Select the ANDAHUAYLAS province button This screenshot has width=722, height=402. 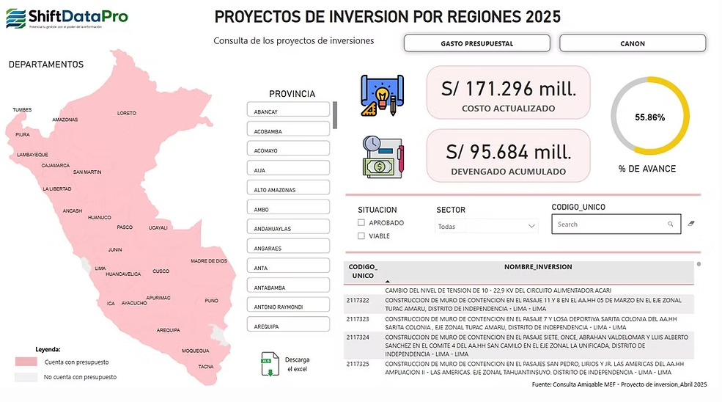pyautogui.click(x=288, y=227)
